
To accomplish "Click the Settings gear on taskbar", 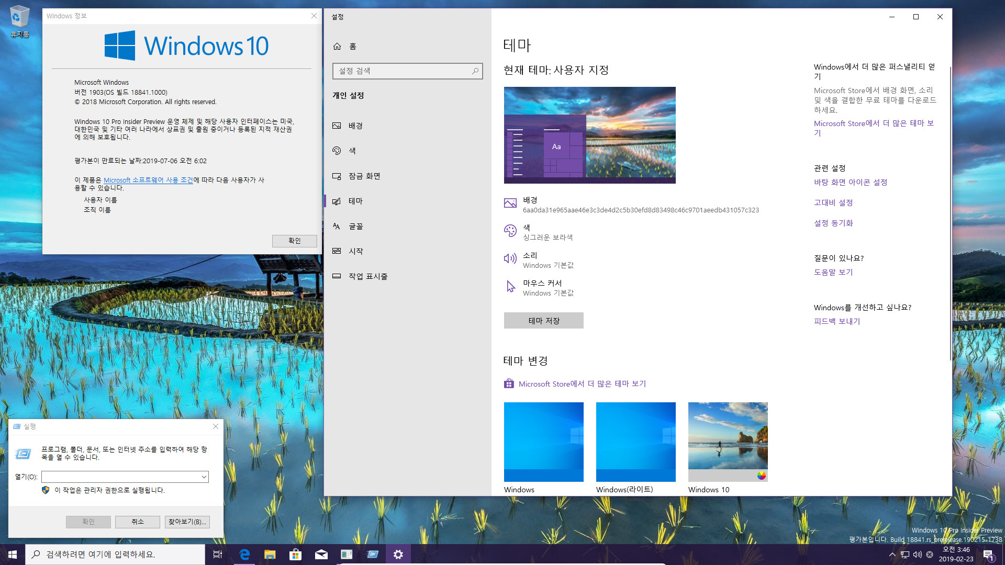I will pyautogui.click(x=398, y=555).
